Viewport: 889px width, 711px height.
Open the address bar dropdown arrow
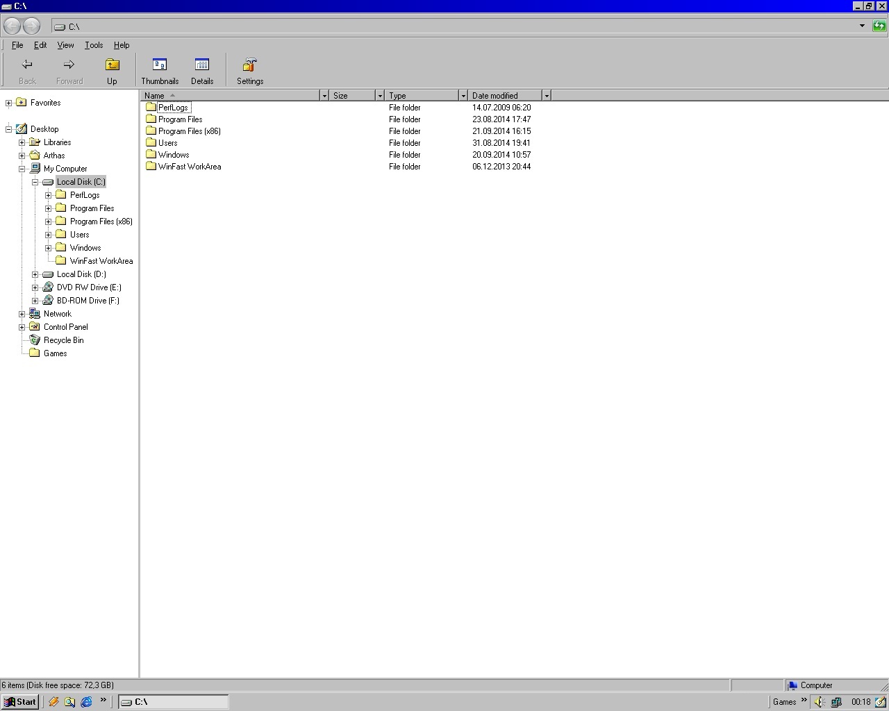click(862, 26)
